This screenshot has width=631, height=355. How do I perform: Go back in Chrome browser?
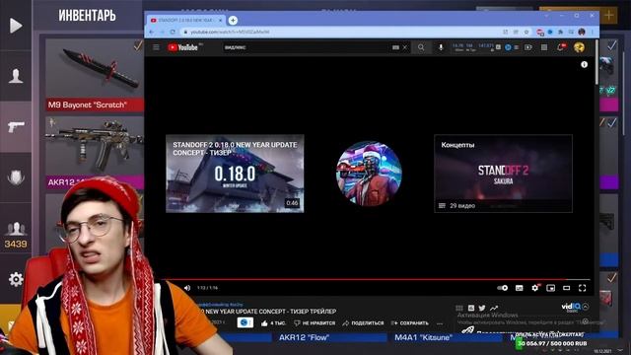[151, 32]
